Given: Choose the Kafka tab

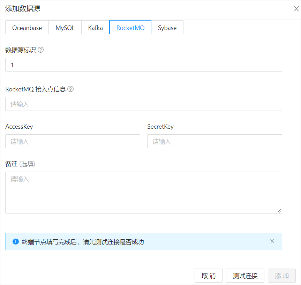Looking at the screenshot, I should 96,27.
